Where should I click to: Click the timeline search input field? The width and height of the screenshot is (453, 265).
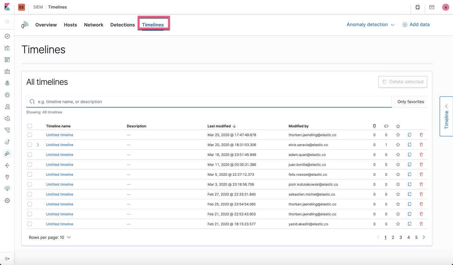point(209,102)
